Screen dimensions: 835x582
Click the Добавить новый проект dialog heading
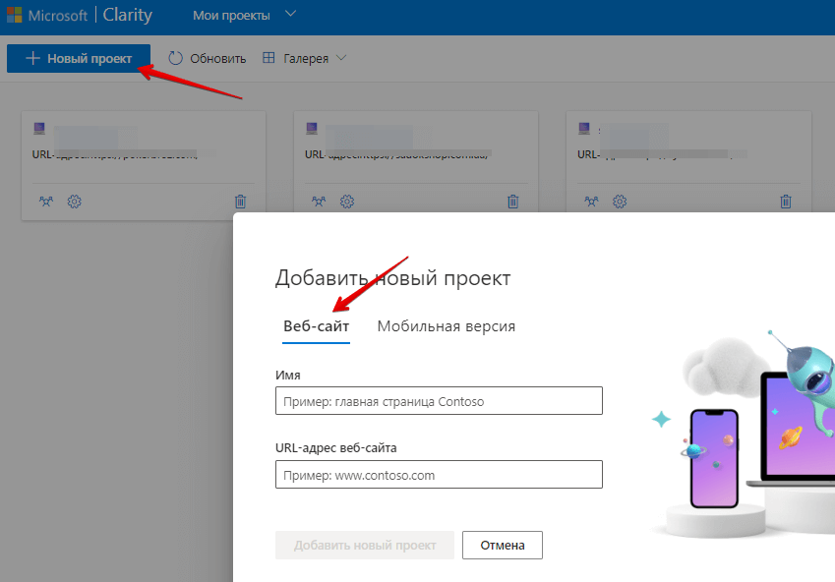[x=393, y=278]
